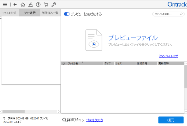Click the microscope tools icon
187x126 pixels.
(x=30, y=5)
